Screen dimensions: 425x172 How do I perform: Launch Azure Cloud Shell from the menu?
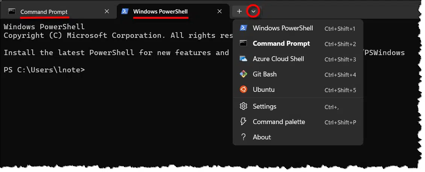(x=278, y=59)
